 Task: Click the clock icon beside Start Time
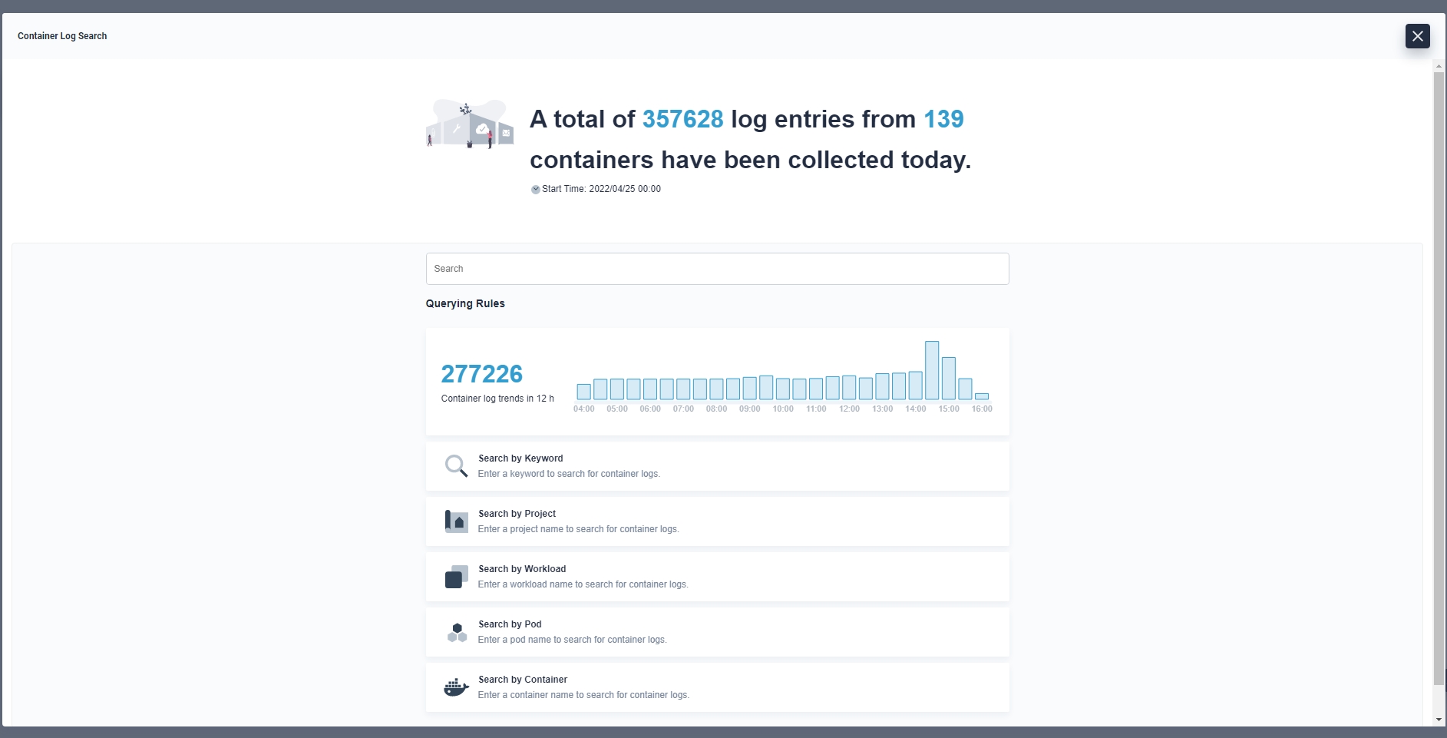click(535, 190)
